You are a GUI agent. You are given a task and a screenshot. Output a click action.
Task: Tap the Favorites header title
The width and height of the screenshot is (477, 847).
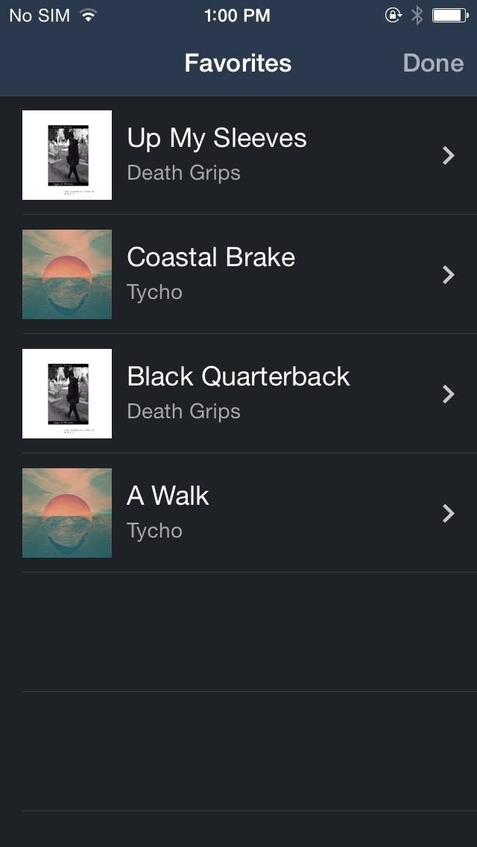(x=238, y=63)
